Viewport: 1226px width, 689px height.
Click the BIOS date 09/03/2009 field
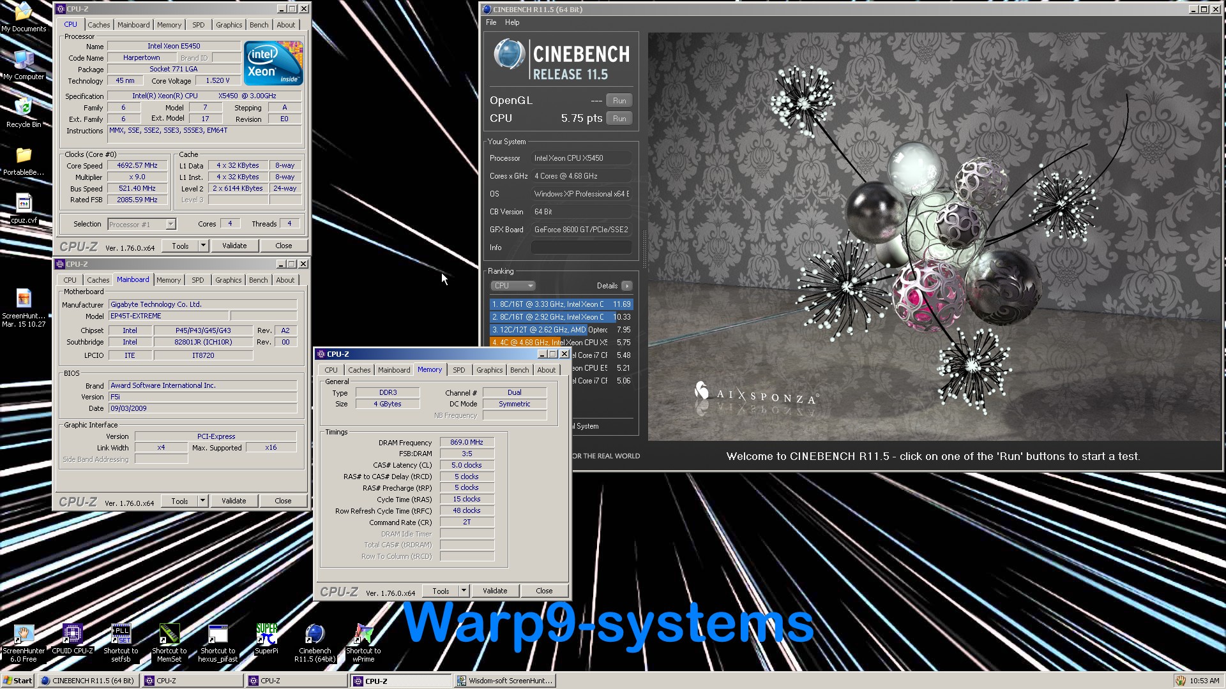click(202, 408)
